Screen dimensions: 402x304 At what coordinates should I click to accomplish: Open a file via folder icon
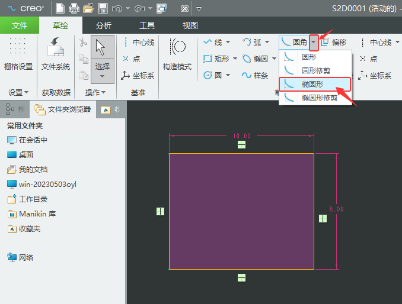[x=88, y=8]
